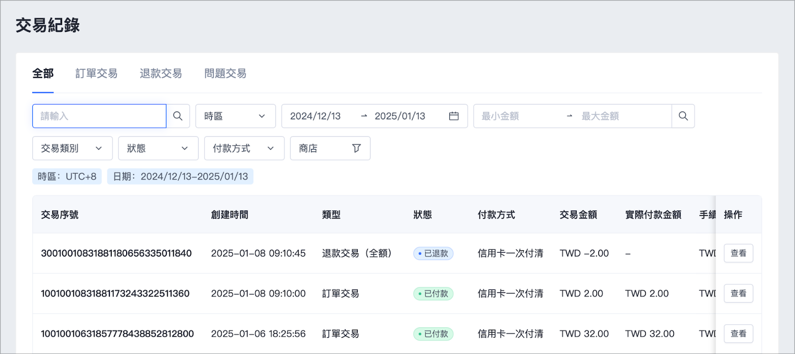Screen dimensions: 795x354
Task: Expand the 狀態 filter dropdown
Action: [x=159, y=148]
